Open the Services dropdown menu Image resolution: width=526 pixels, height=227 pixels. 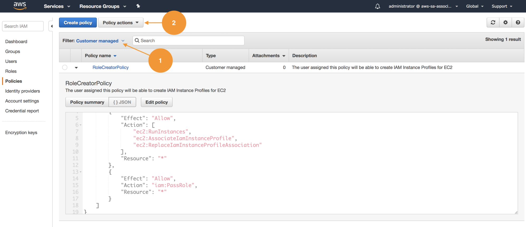click(57, 6)
